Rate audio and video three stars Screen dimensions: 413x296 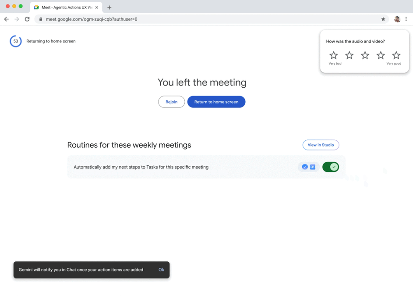tap(365, 55)
